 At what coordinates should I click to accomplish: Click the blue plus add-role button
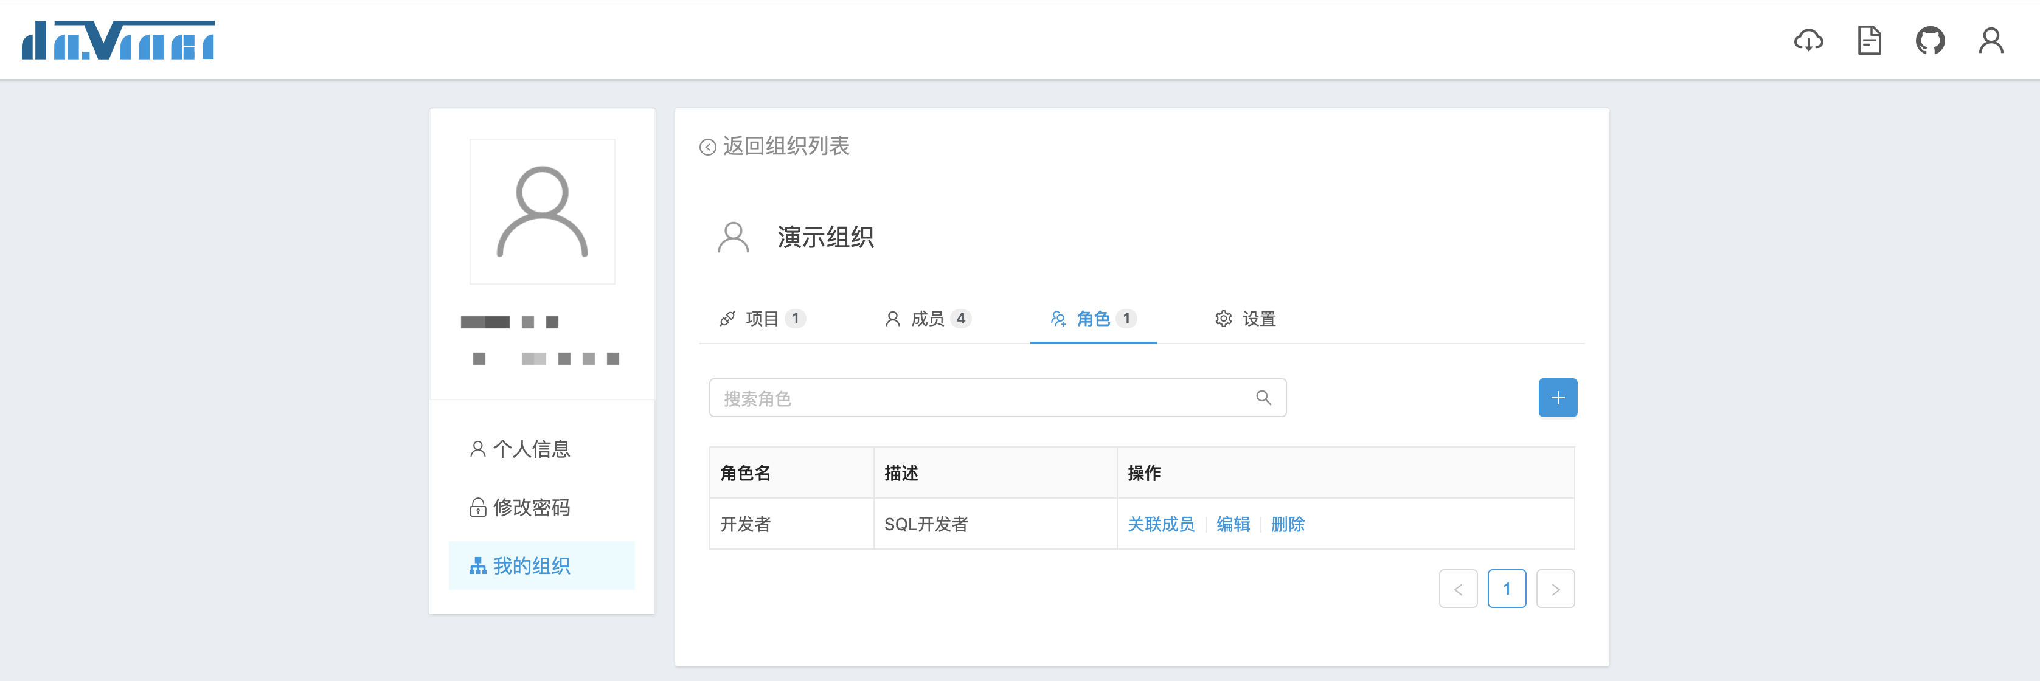(1557, 398)
